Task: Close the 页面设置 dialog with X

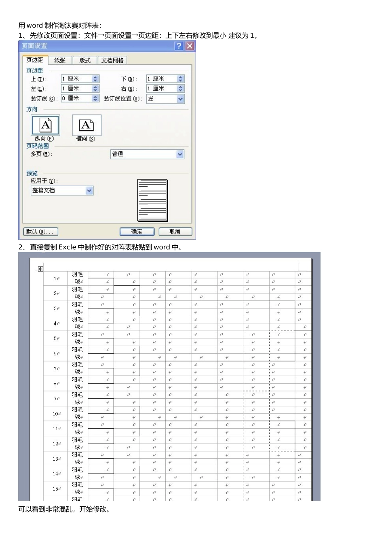Action: [x=190, y=46]
